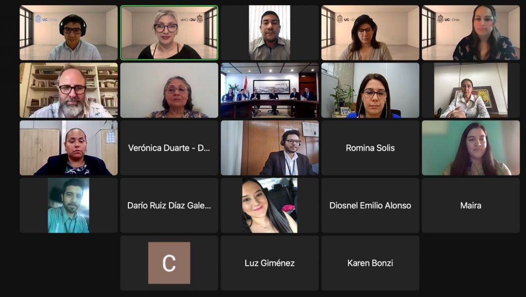Select the man in teal shirt video
Viewport: 526px width, 297px height.
point(68,205)
